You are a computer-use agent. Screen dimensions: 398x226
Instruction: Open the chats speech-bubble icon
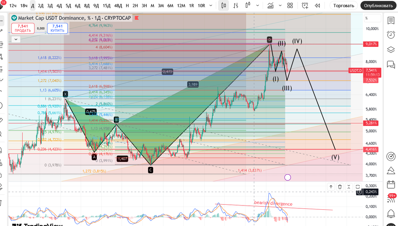[391, 64]
